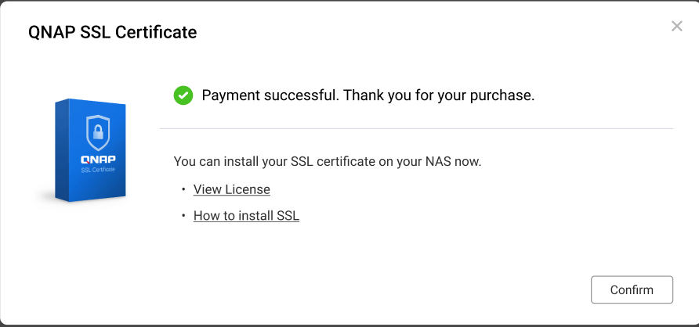Click the bullet beside How to install SSL
The height and width of the screenshot is (327, 699).
click(x=183, y=215)
